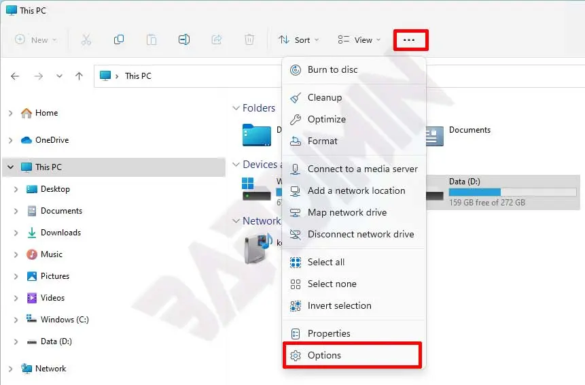Choose Select none from menu

354,284
